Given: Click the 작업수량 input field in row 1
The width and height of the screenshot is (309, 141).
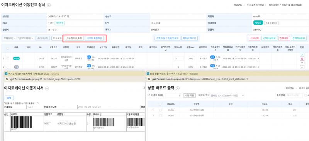Looking at the screenshot, I should tap(178, 59).
